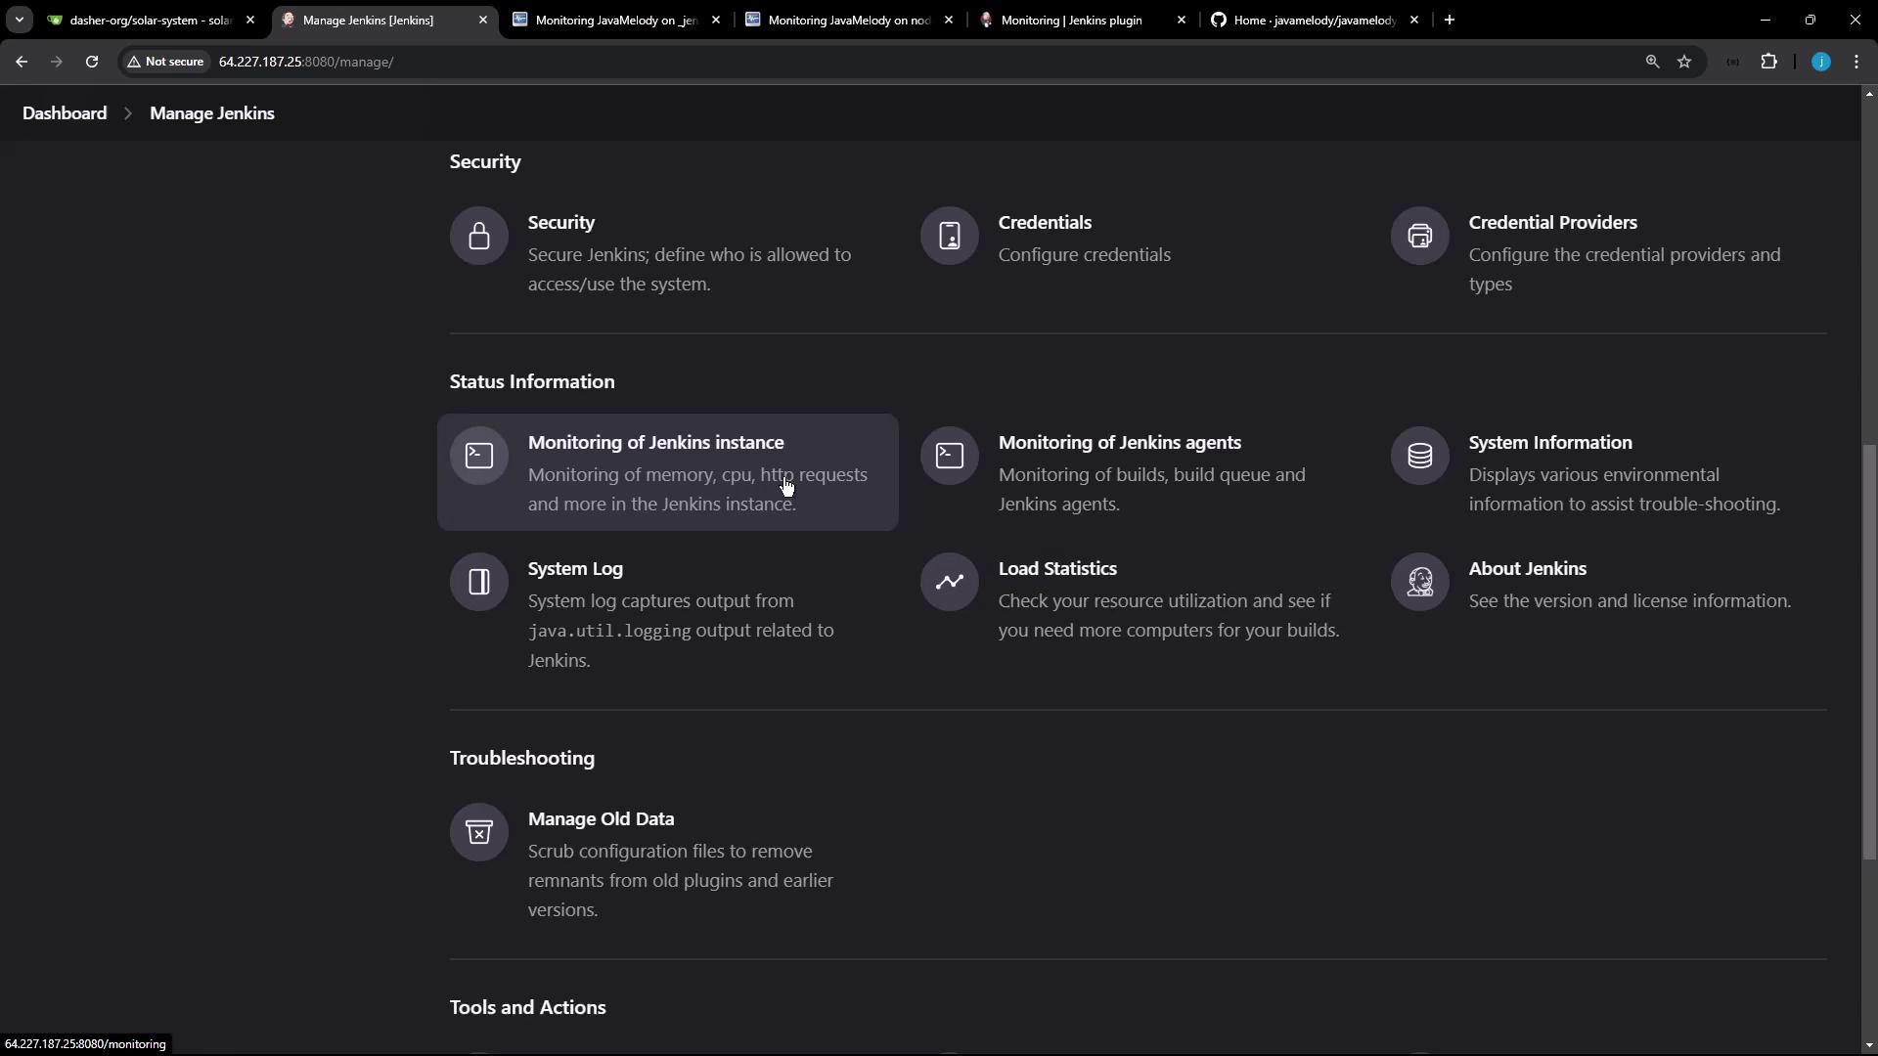
Task: Click the Manage Old Data trash icon
Action: pos(478,832)
